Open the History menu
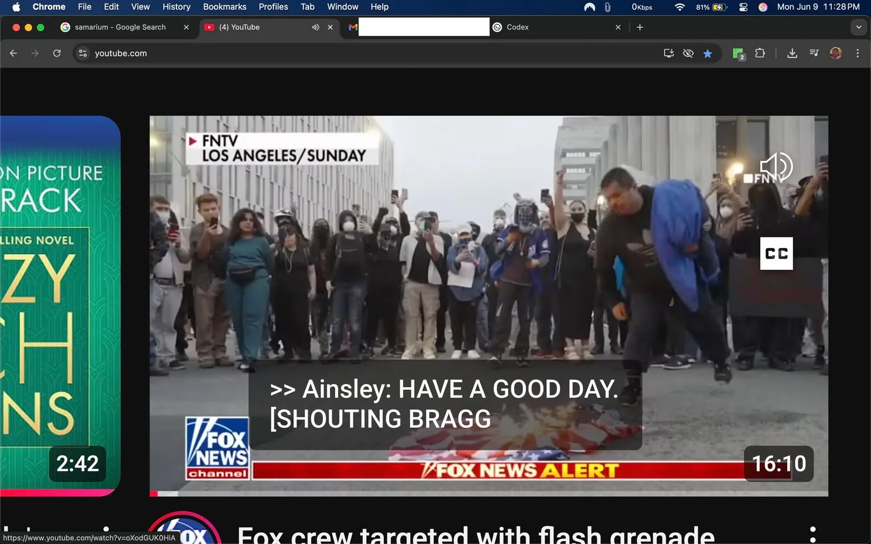Image resolution: width=871 pixels, height=544 pixels. (x=176, y=7)
